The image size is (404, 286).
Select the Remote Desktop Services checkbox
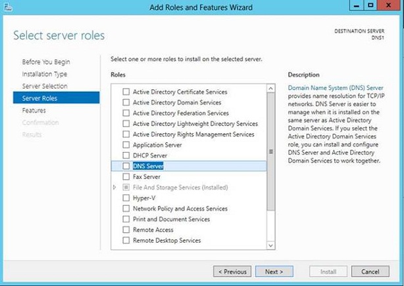pos(126,240)
